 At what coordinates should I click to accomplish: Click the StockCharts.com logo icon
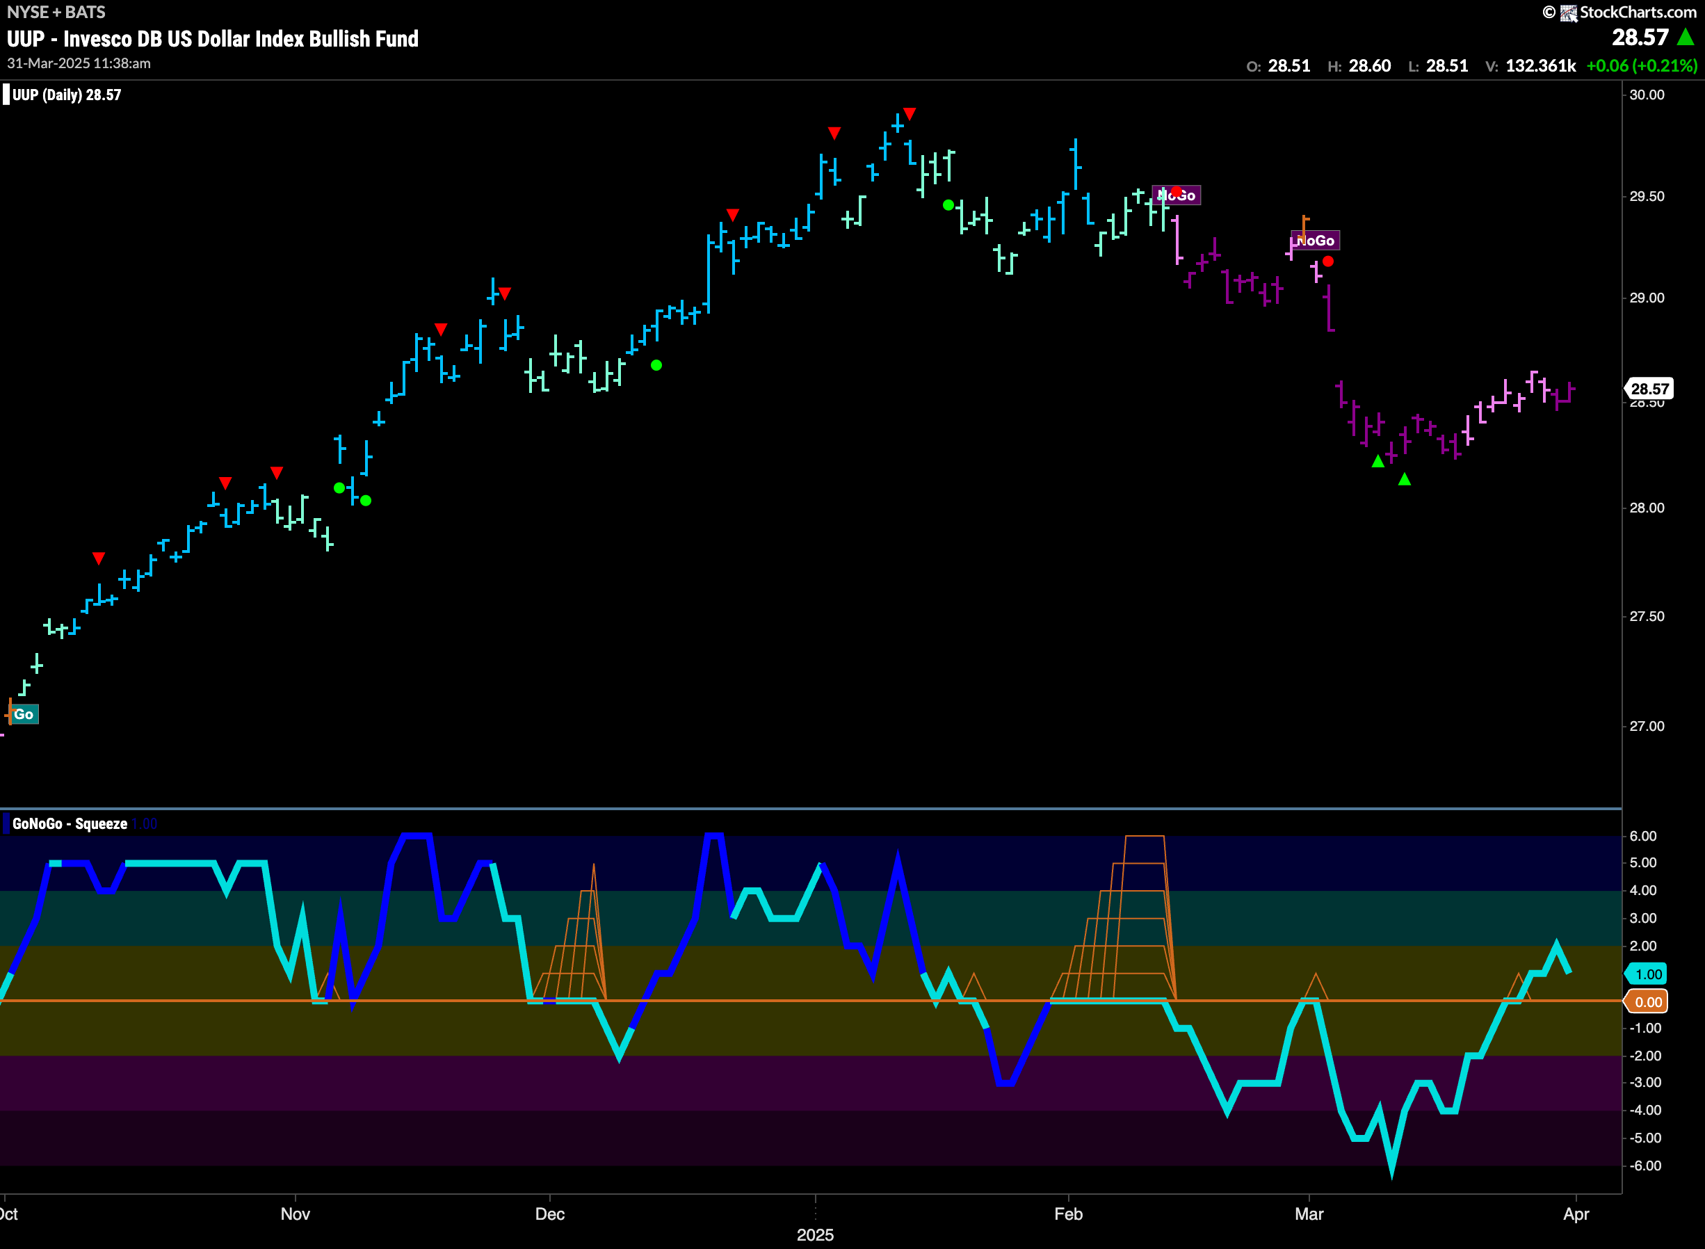(1569, 13)
